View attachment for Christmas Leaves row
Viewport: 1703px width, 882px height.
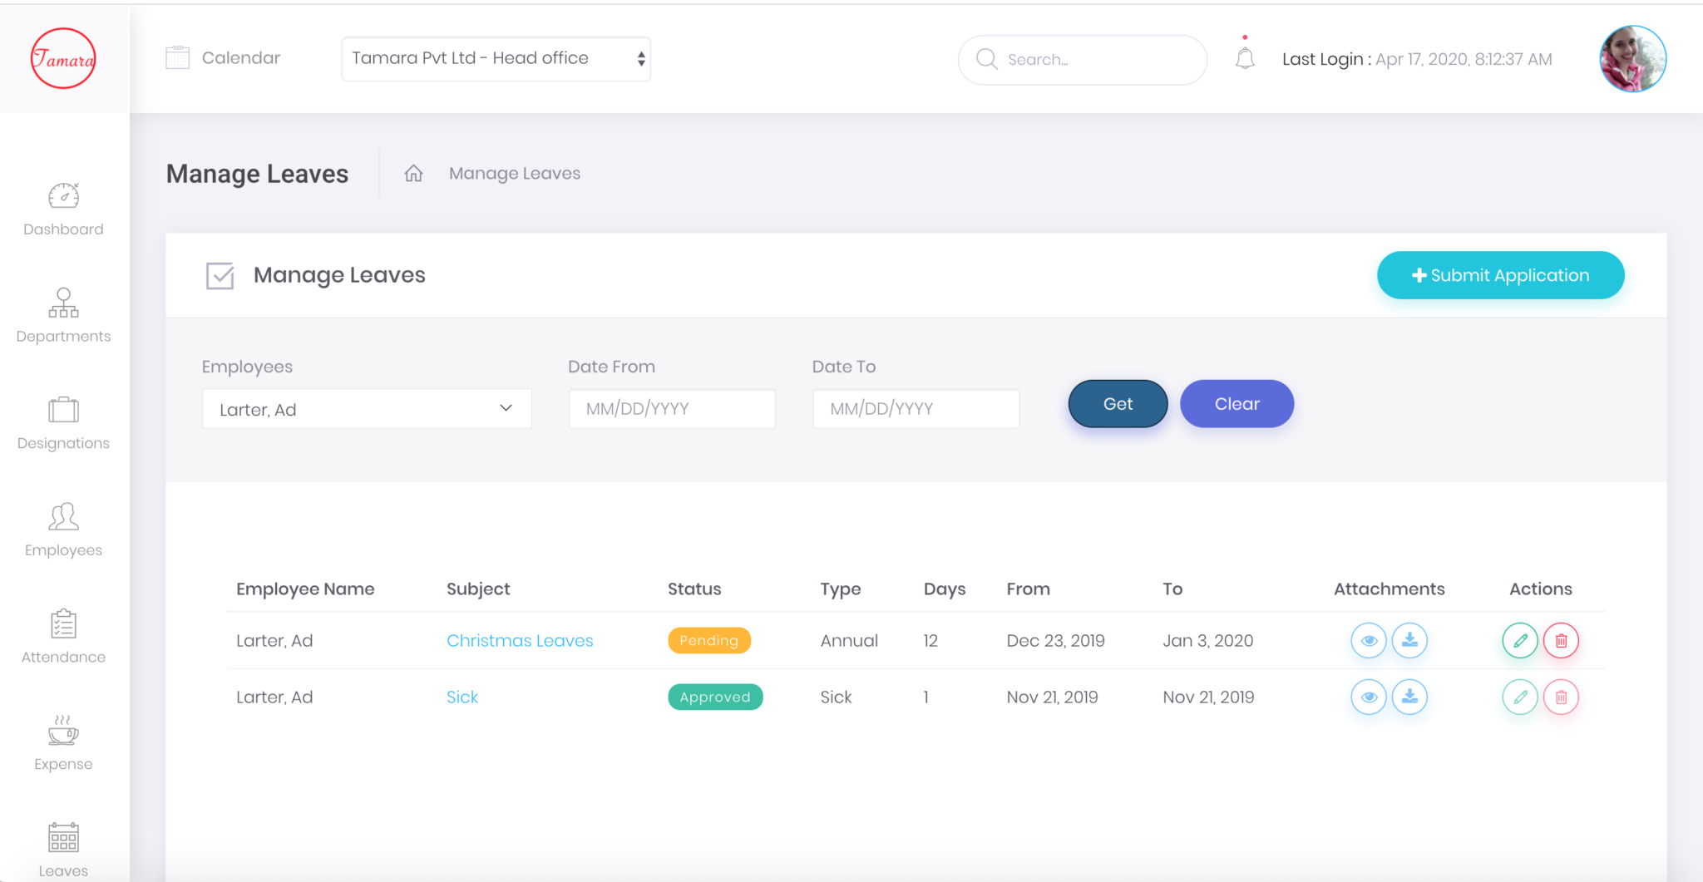[x=1368, y=640]
